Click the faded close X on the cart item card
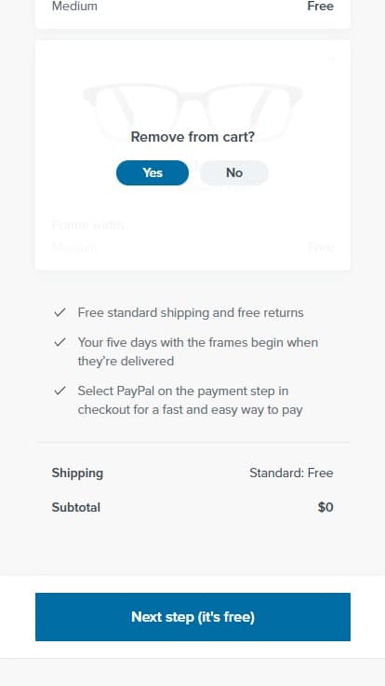Viewport: 385px width, 686px height. 333,57
